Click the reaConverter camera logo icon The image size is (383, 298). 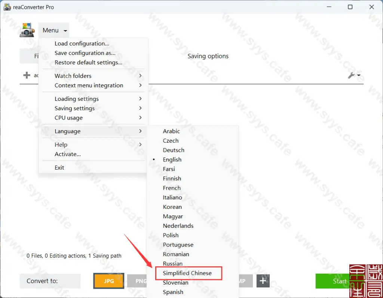click(27, 30)
